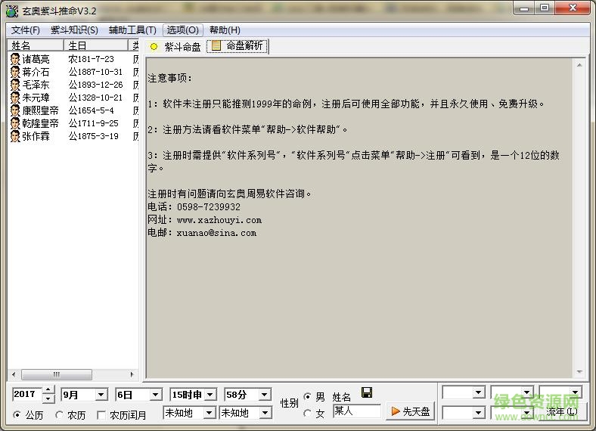Viewport: 596px width, 431px height.
Task: Click the save floppy disk icon
Action: point(367,392)
